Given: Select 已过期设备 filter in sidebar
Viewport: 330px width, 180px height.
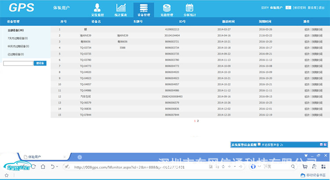Looking at the screenshot, I should point(15,54).
